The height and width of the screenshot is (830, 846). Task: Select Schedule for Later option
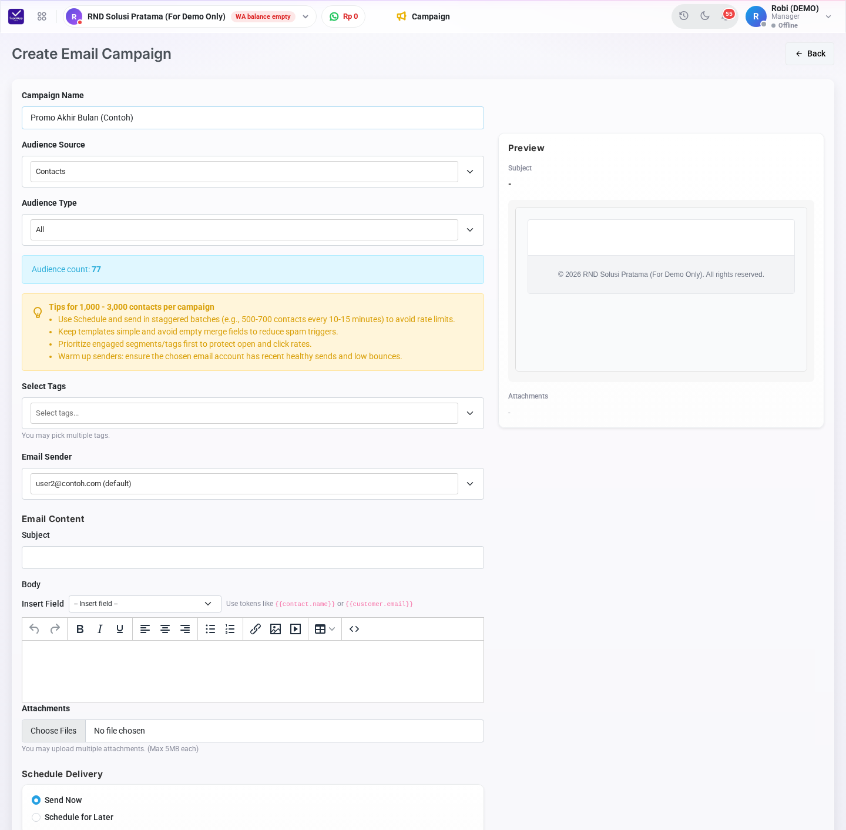point(36,817)
